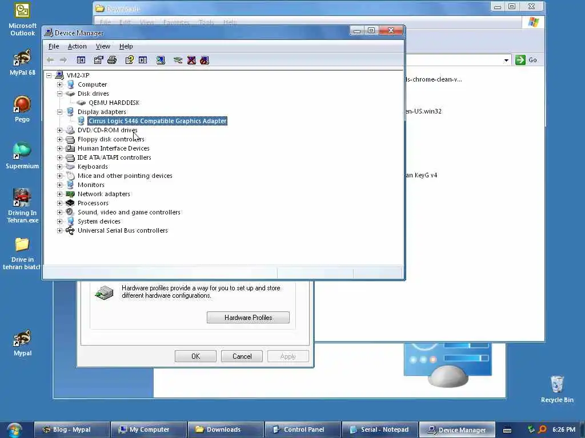Switch to Blog - Mypal taskbar button

(71, 429)
